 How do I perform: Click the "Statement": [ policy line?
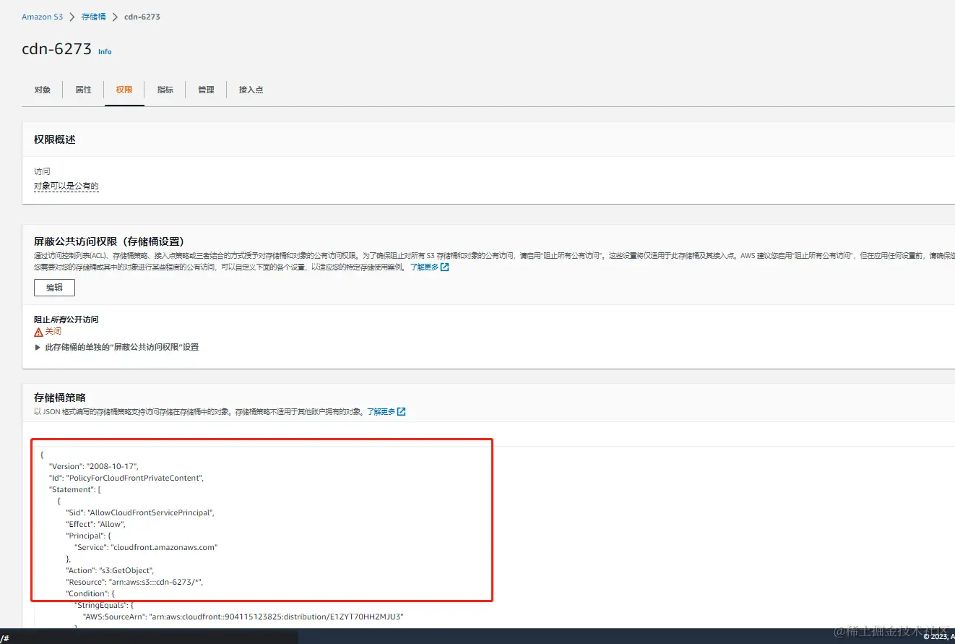click(x=74, y=489)
